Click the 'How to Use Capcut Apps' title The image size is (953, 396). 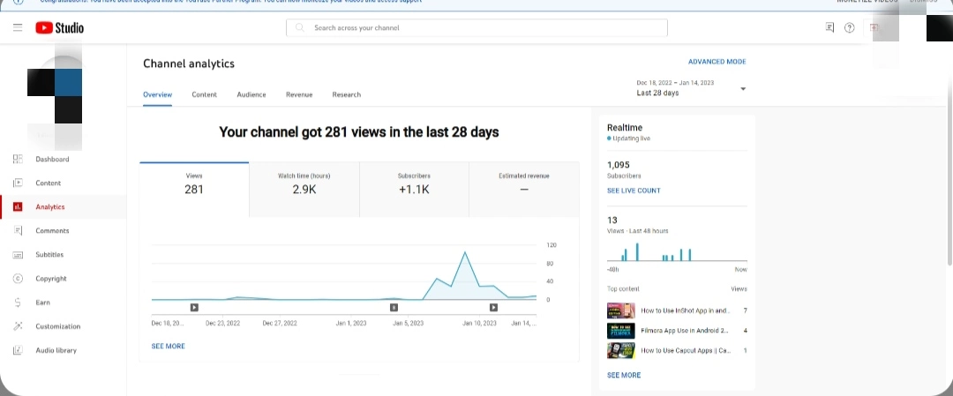coord(686,350)
